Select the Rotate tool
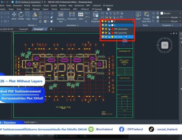Image resolution: width=182 pixels, height=140 pixels. (x=21, y=16)
